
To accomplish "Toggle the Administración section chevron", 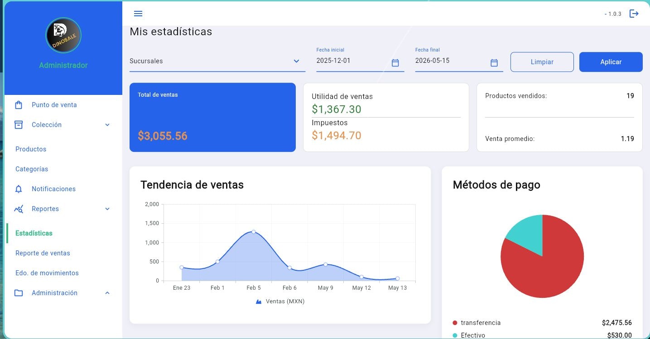I will tap(107, 293).
